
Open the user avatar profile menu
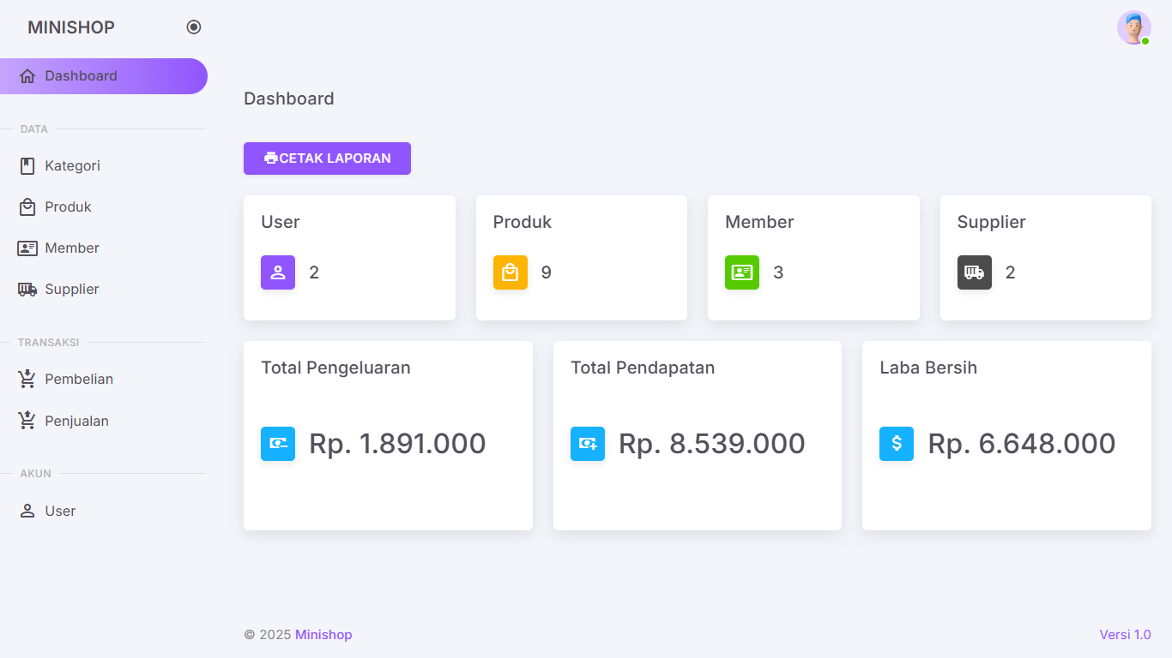click(x=1133, y=27)
